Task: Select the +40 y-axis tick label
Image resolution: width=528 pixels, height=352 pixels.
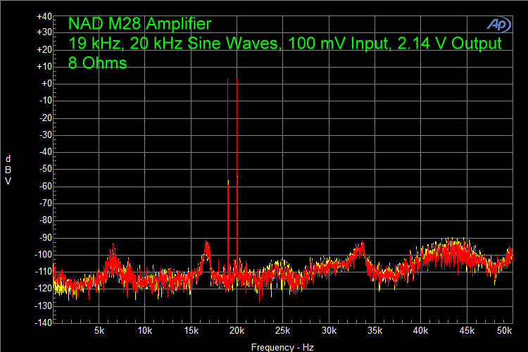Action: [44, 15]
